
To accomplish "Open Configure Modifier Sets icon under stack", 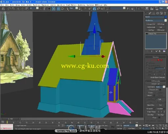I will coord(164,51).
